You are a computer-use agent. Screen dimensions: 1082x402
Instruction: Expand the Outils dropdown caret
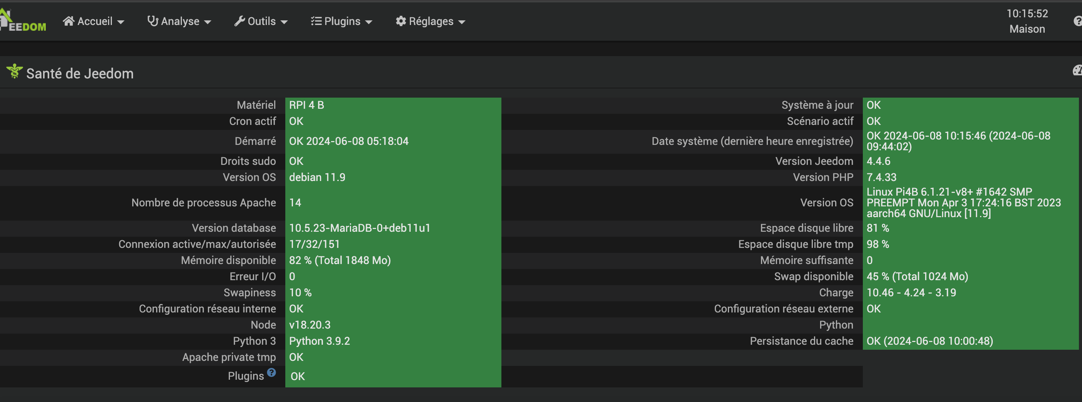point(285,22)
